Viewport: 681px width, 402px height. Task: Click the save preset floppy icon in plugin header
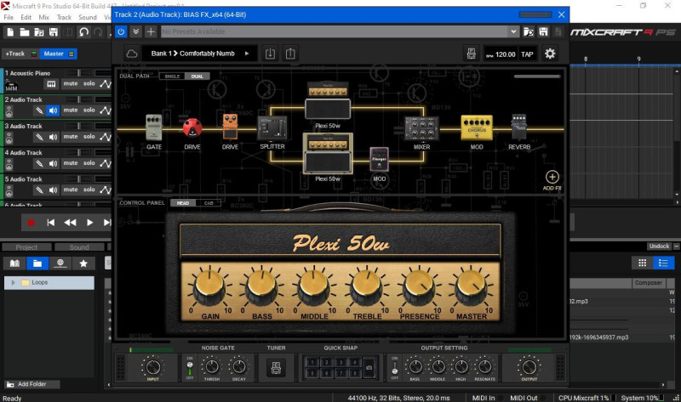point(543,31)
